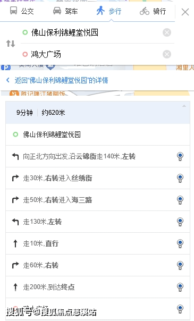Screen dimensions: 194x321
Task: Swap start and destination arrows icon
Action: pos(11,44)
